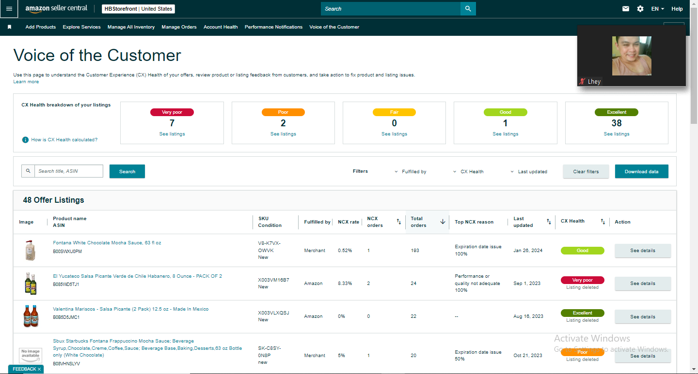Select Voice of the Customer menu item
The width and height of the screenshot is (698, 374).
click(x=334, y=27)
